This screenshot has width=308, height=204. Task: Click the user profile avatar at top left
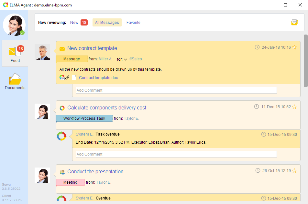pyautogui.click(x=14, y=25)
